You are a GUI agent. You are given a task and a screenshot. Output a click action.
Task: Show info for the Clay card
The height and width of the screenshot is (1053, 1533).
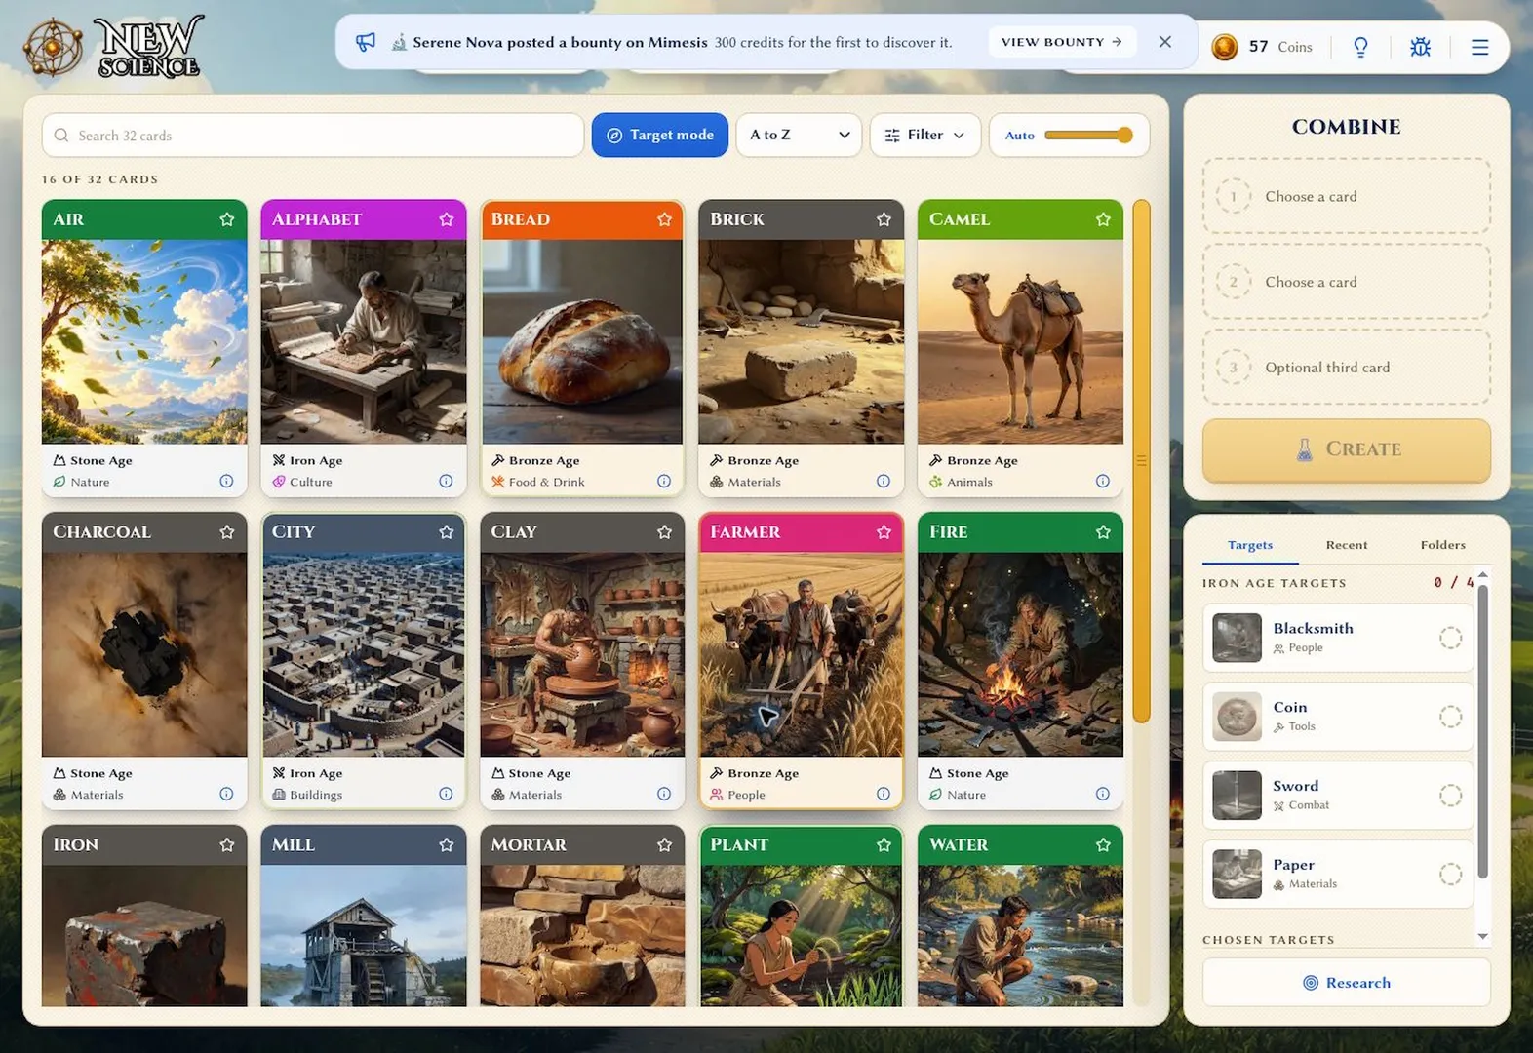pyautogui.click(x=664, y=794)
